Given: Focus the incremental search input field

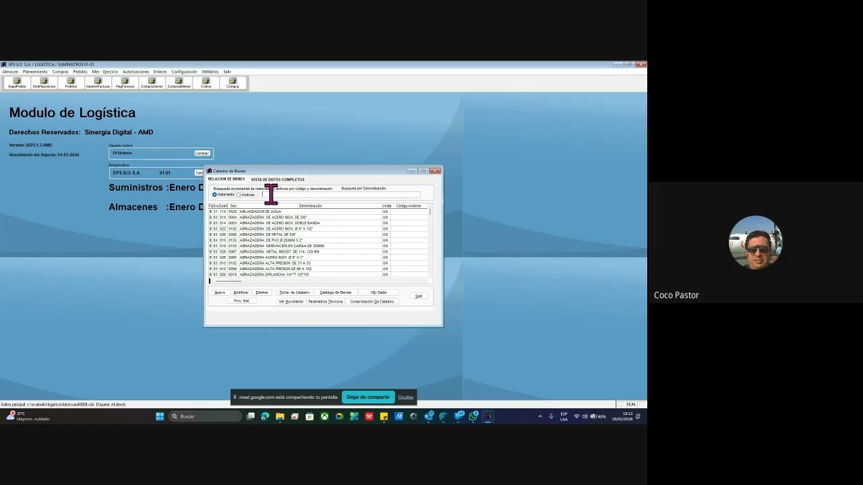Looking at the screenshot, I should click(x=340, y=195).
